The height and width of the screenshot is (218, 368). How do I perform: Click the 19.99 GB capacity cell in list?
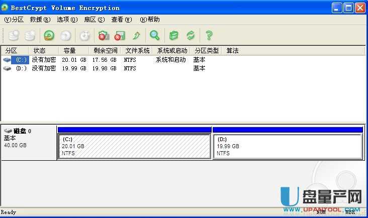click(74, 68)
